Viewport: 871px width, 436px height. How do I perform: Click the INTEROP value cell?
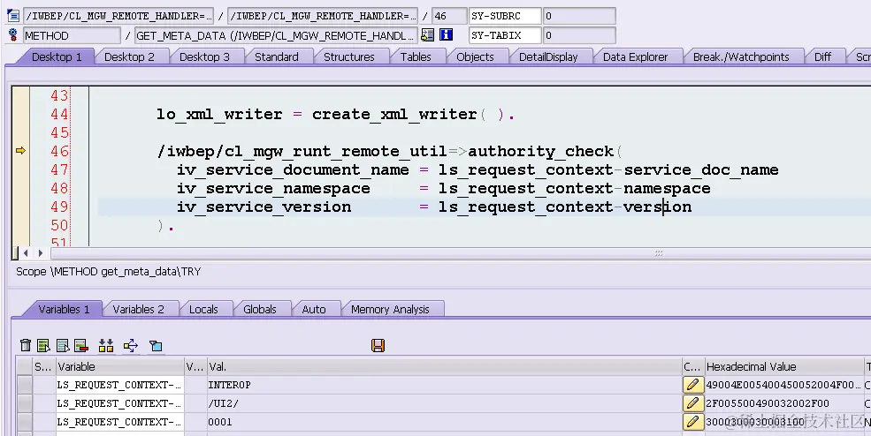pos(445,385)
